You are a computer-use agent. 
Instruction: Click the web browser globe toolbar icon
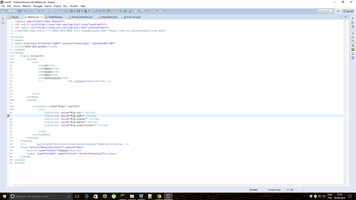point(125,11)
